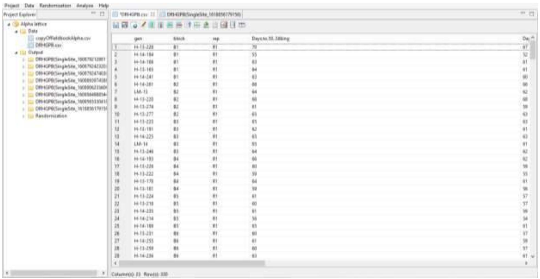Image resolution: width=540 pixels, height=279 pixels.
Task: Click the maroon delete-row toolbar icon
Action: point(179,26)
